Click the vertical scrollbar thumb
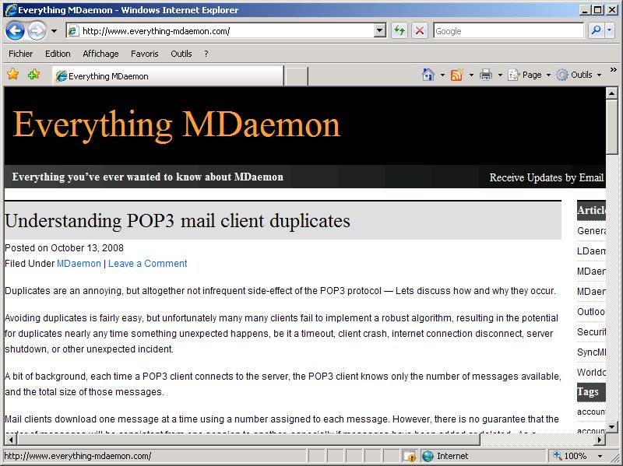 click(612, 127)
